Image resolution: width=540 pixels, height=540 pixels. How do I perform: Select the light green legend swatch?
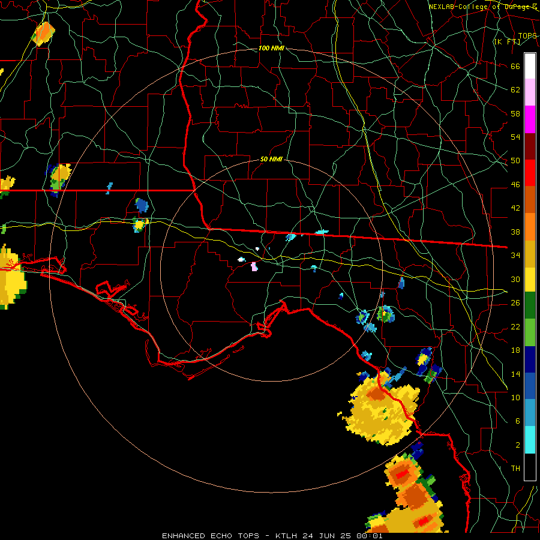pyautogui.click(x=530, y=332)
